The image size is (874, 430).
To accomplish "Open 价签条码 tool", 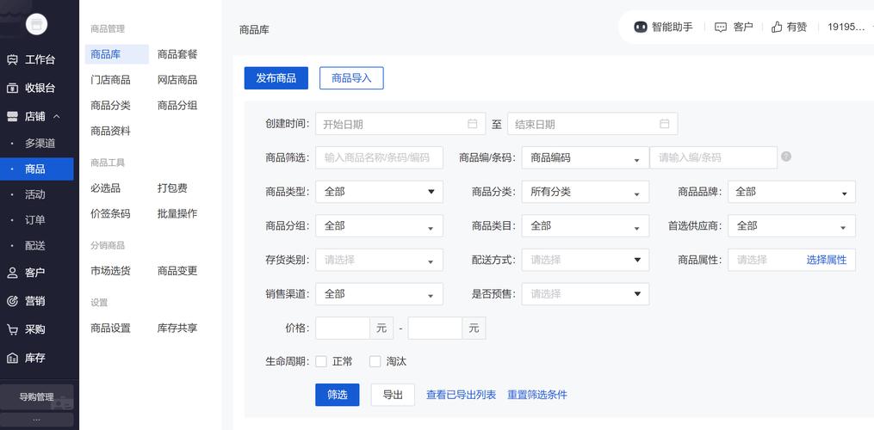I will (x=110, y=213).
